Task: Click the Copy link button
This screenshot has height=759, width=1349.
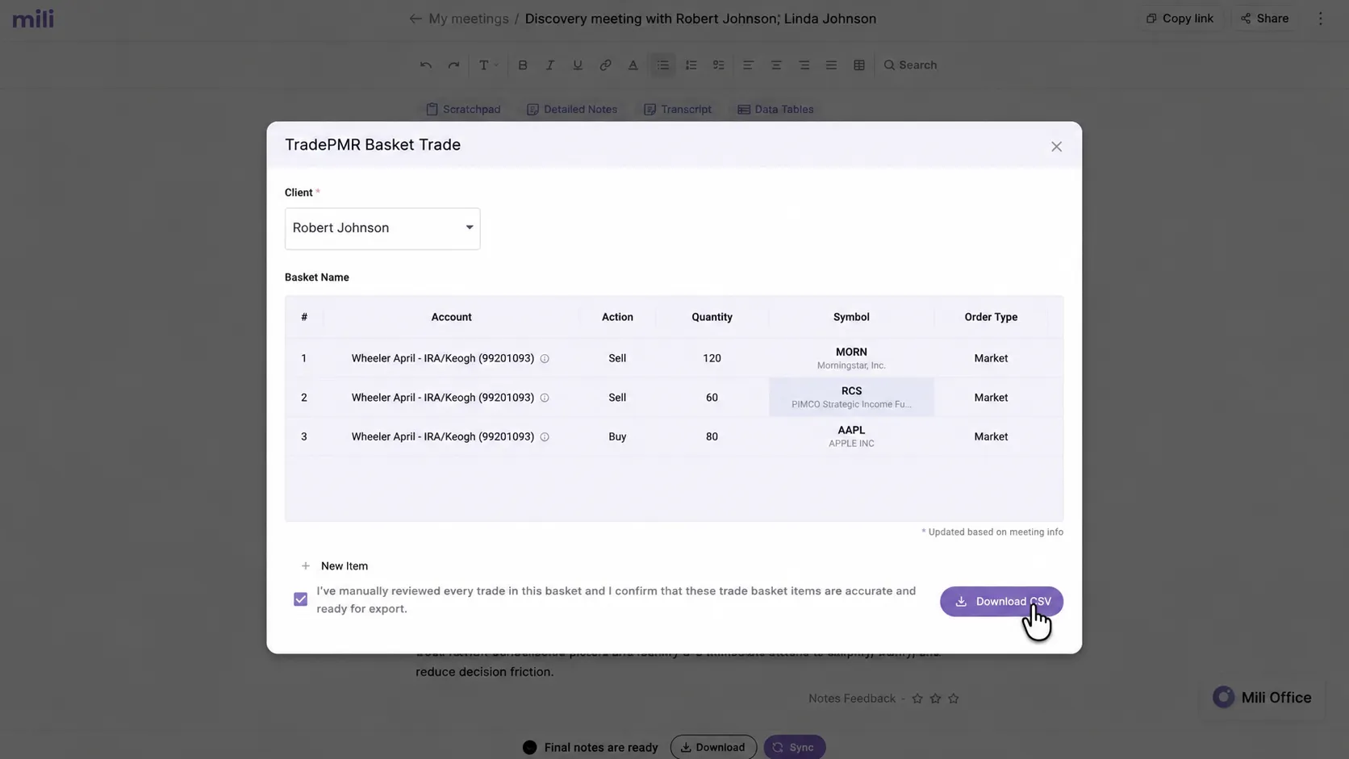Action: 1180,19
